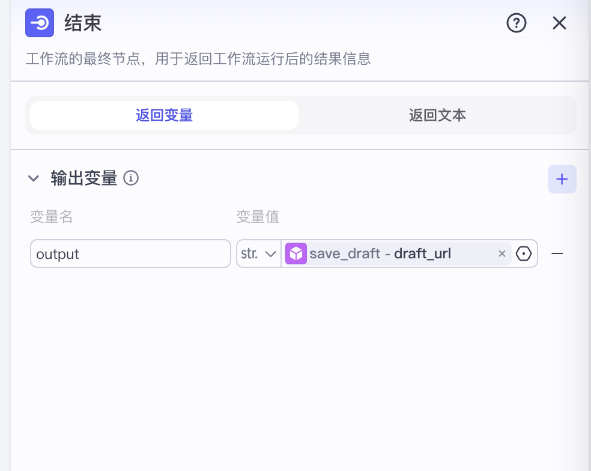Close the End node configuration panel

(x=559, y=23)
